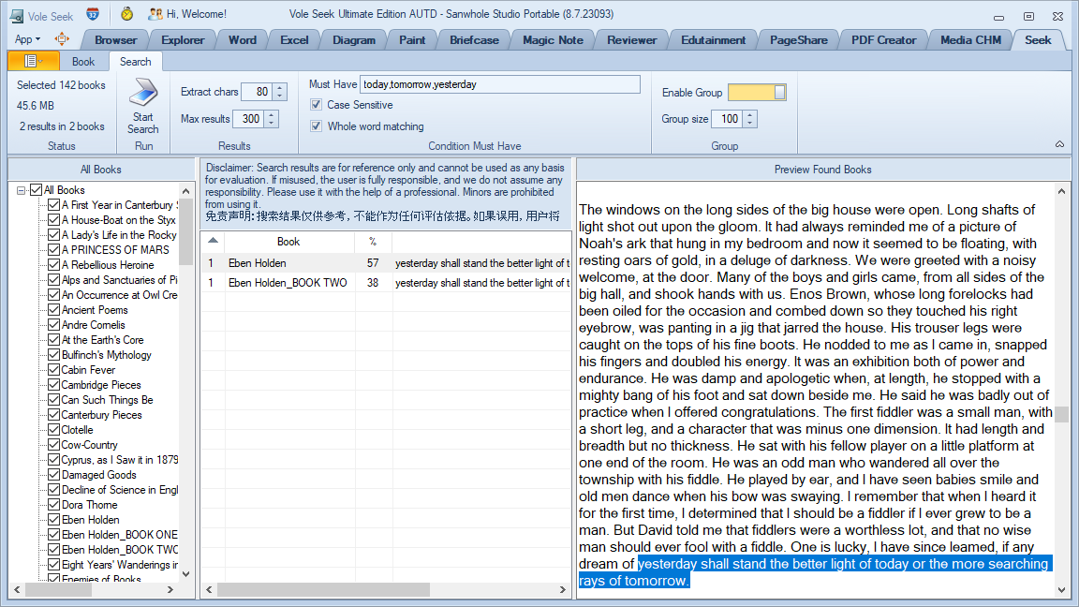
Task: Select Bulfinch's Mythology in the book tree
Action: pyautogui.click(x=107, y=355)
